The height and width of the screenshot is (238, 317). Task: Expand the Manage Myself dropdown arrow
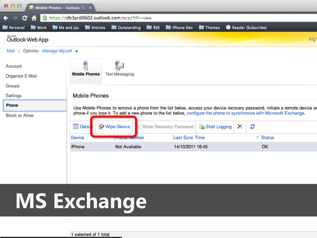[x=77, y=51]
